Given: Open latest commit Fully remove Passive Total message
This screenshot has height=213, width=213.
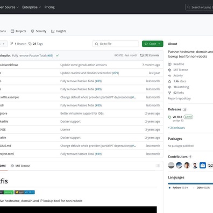Looking at the screenshot, I should coord(29,55).
